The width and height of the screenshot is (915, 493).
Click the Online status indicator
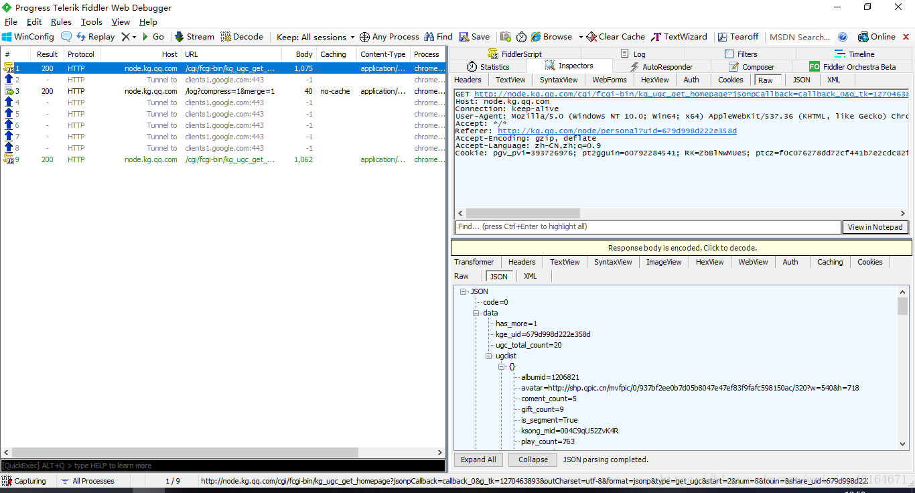(x=876, y=37)
